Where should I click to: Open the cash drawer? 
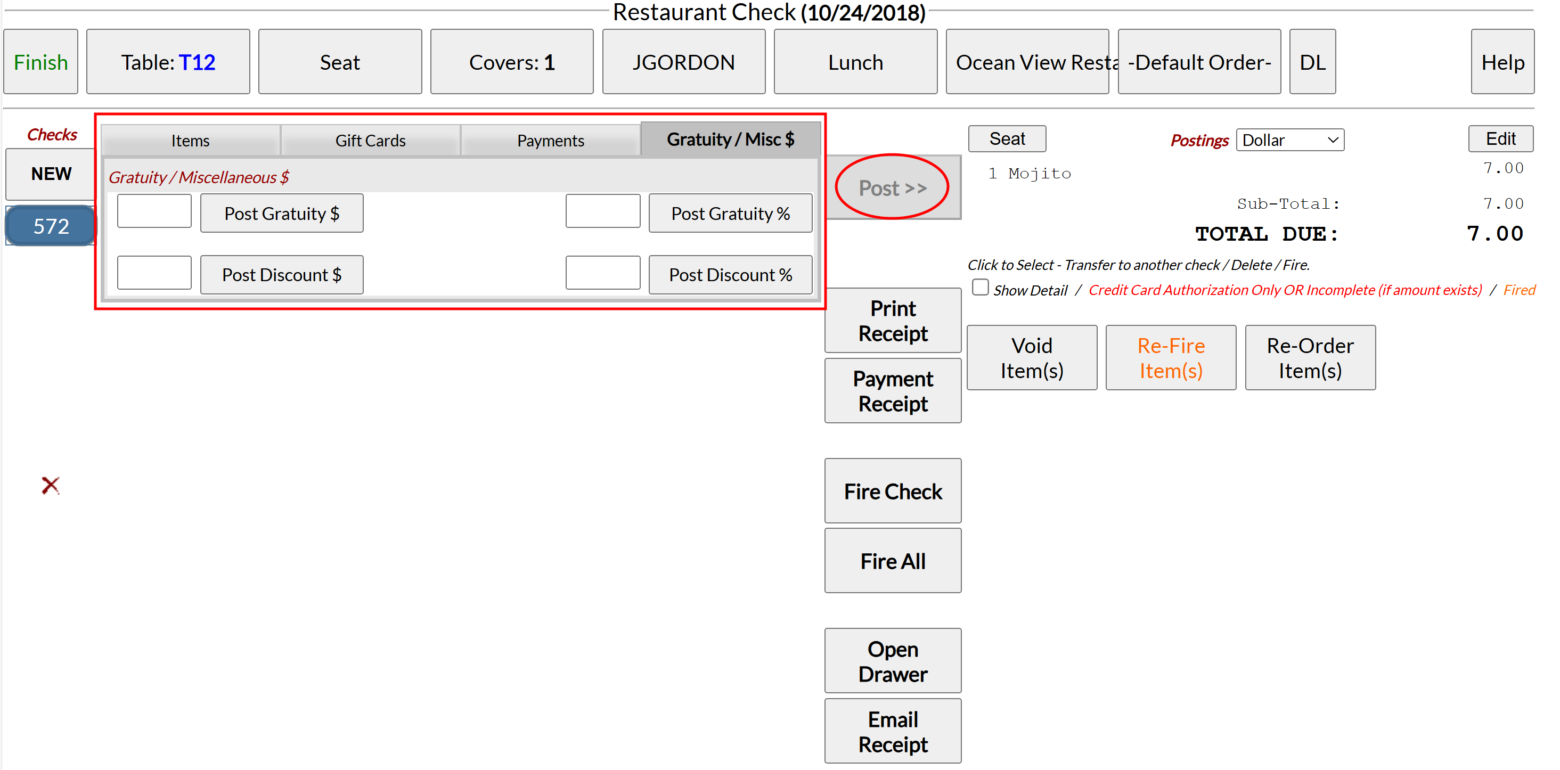click(x=892, y=661)
